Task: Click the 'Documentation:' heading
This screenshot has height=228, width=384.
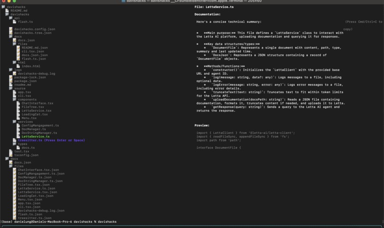Action: click(x=207, y=14)
